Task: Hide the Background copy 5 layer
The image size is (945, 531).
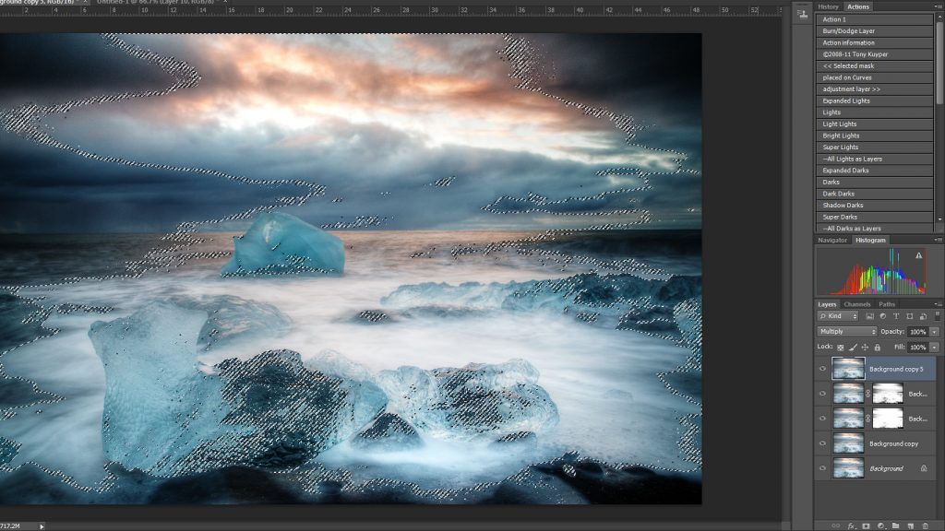Action: pyautogui.click(x=822, y=369)
